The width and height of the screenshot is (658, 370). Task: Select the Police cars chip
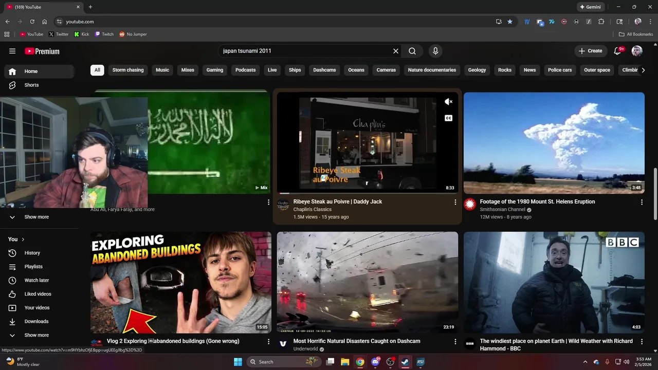point(560,70)
